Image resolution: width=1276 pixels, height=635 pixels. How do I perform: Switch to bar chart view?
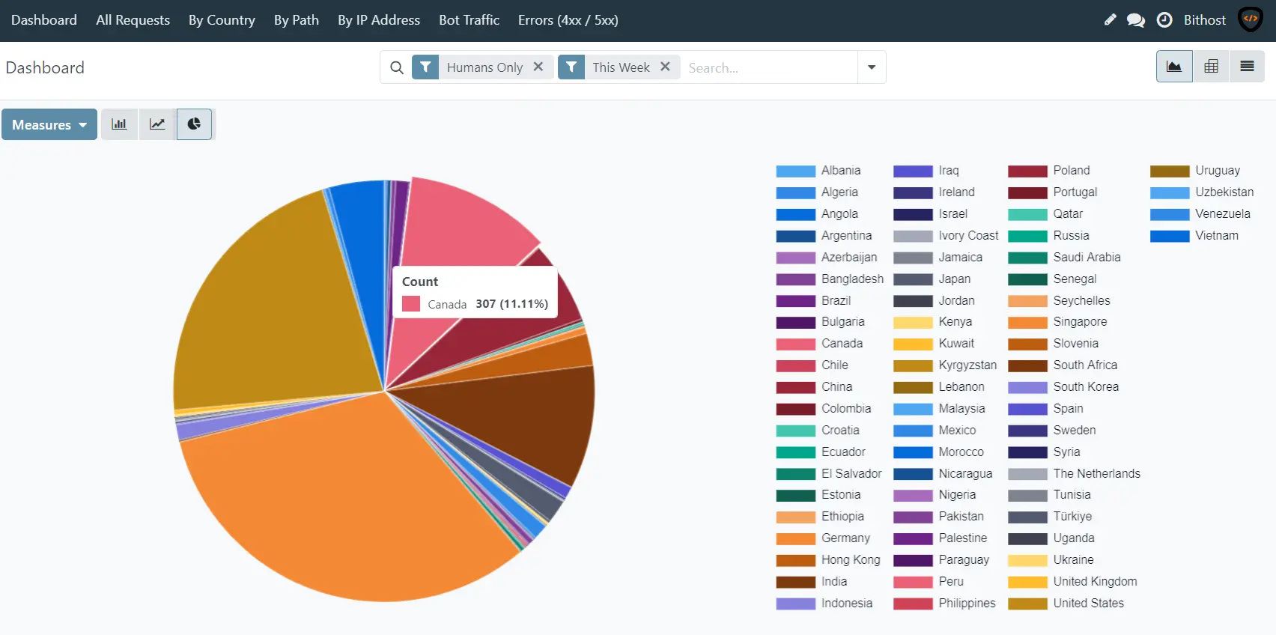coord(119,124)
